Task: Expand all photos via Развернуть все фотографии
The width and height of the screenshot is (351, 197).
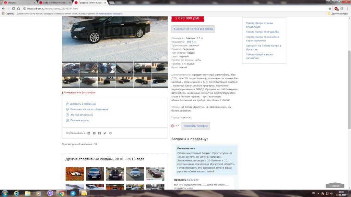Action: pos(80,92)
